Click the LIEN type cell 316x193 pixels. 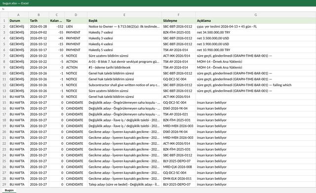coord(76,27)
